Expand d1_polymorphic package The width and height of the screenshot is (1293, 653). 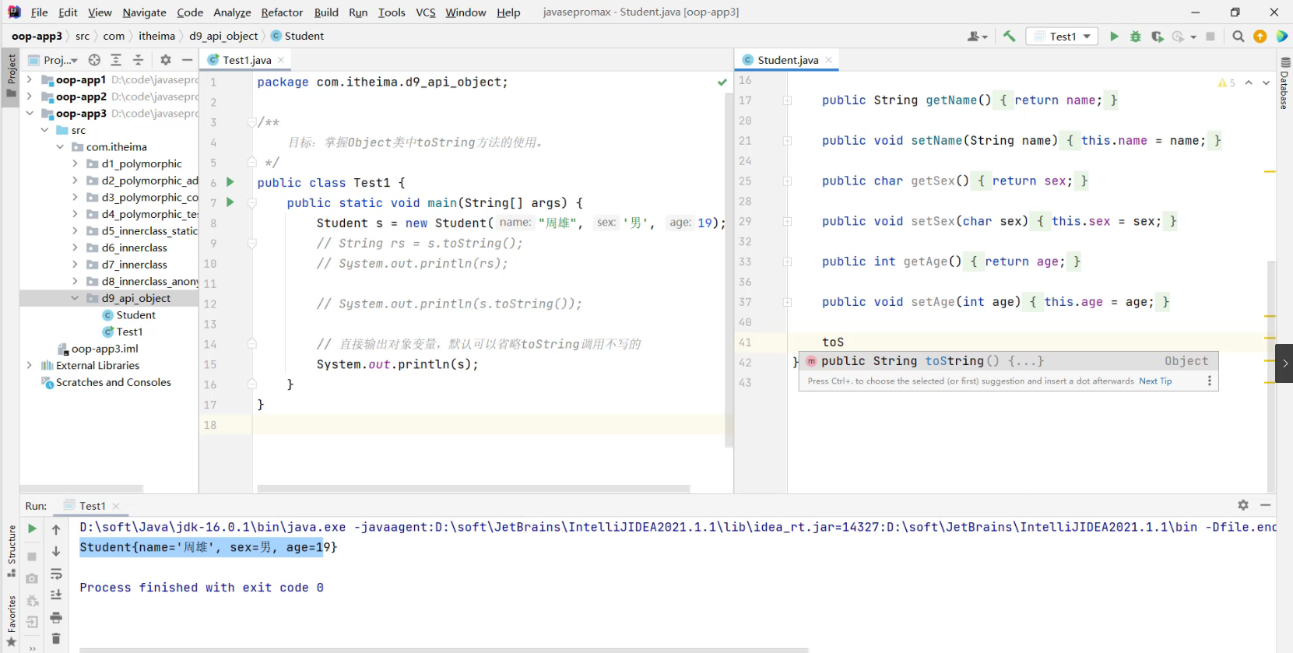pos(75,163)
